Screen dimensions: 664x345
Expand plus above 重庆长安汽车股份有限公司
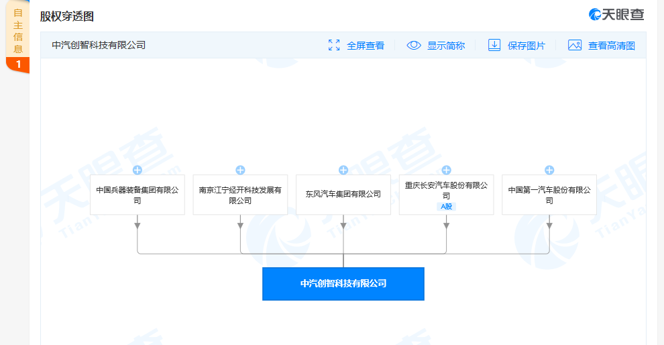446,170
